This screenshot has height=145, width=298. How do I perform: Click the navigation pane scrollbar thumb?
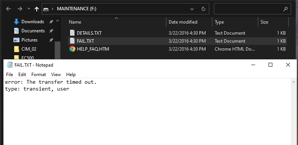click(58, 50)
